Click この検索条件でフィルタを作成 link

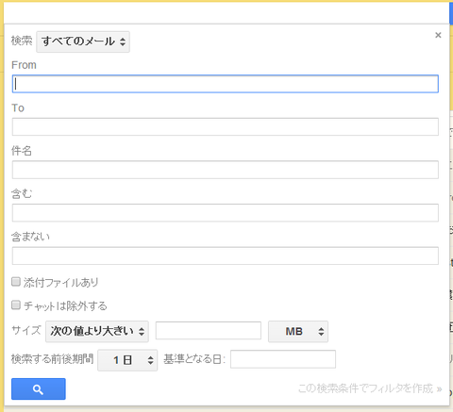click(x=370, y=388)
